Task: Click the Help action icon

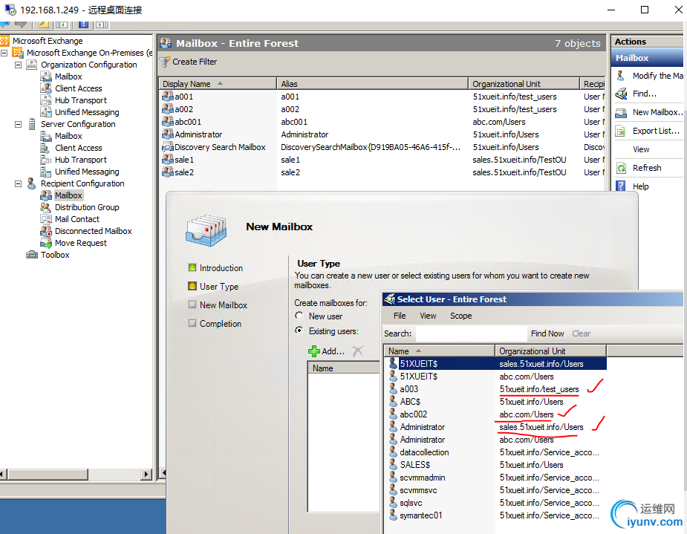Action: (x=621, y=186)
